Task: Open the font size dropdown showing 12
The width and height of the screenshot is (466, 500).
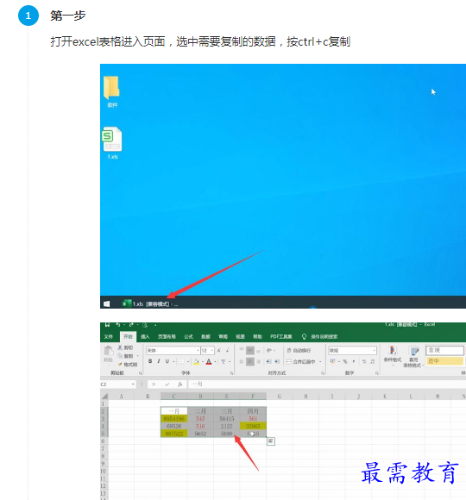Action: click(212, 351)
